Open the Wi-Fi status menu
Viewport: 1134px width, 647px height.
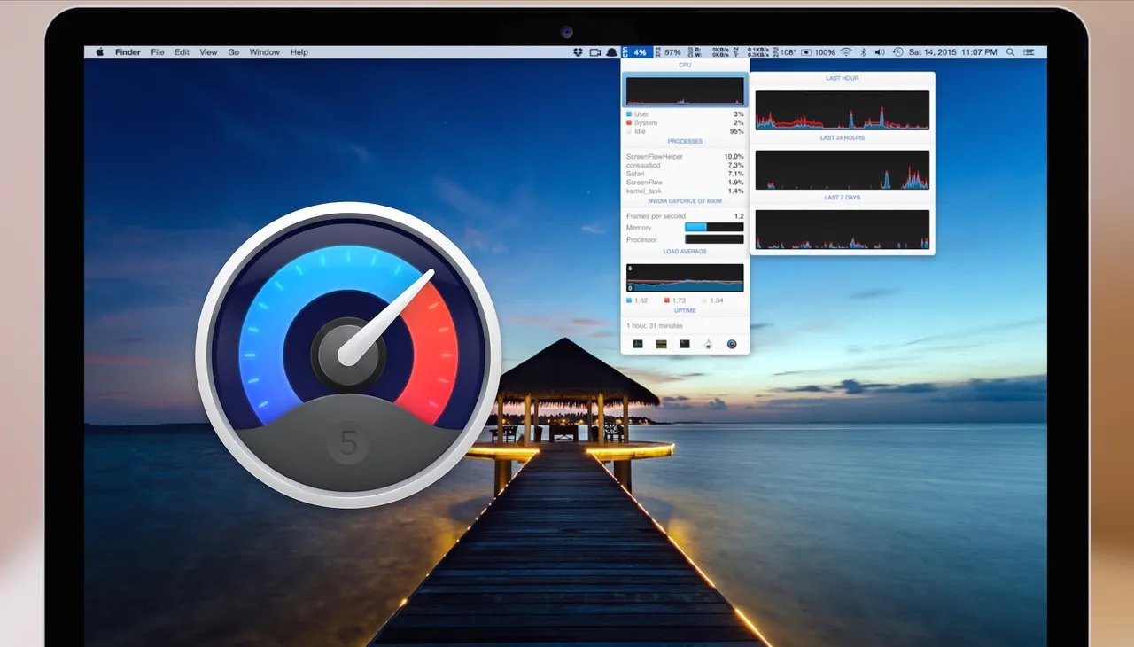(x=846, y=52)
